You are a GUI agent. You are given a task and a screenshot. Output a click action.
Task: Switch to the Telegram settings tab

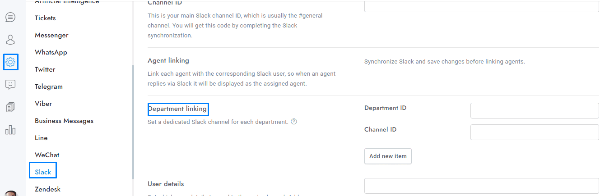tap(49, 87)
